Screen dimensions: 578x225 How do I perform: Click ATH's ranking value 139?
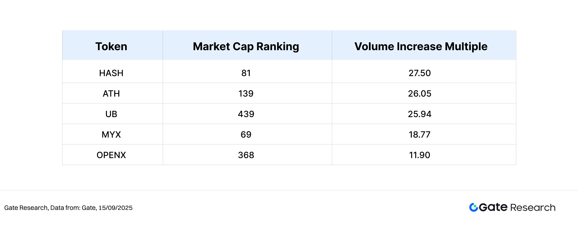(x=246, y=94)
